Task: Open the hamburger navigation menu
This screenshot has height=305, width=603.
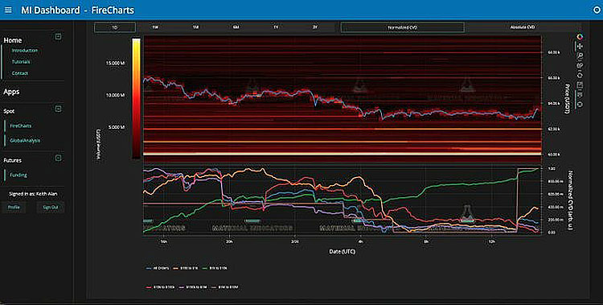Action: click(8, 10)
